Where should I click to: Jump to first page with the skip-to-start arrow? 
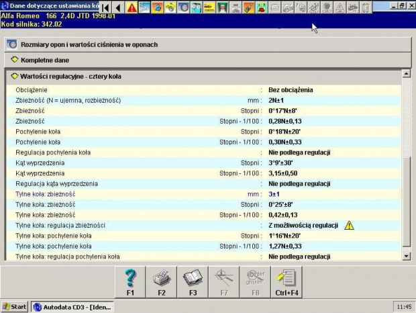point(105,7)
